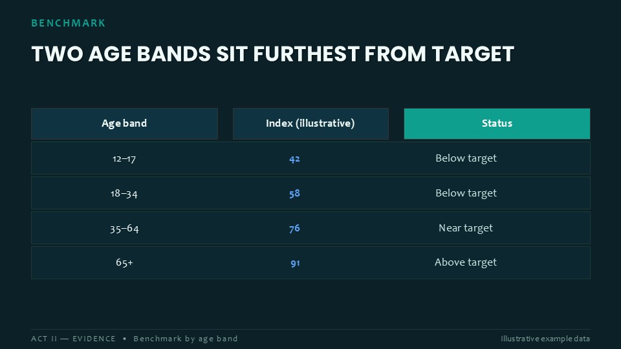
Task: Click the Benchmark by age band footer text
Action: click(x=186, y=339)
